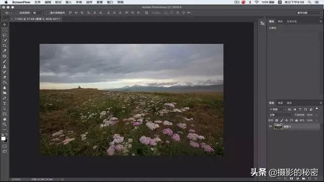
Task: Select the Lasso tool
Action: [x=5, y=35]
